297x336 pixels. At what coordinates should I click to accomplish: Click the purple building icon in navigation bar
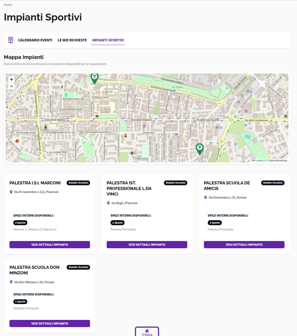[11, 40]
